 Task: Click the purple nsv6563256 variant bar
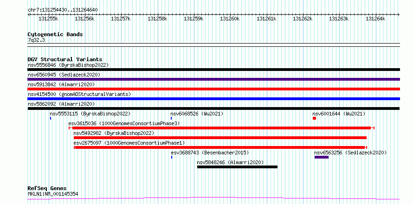(322, 157)
